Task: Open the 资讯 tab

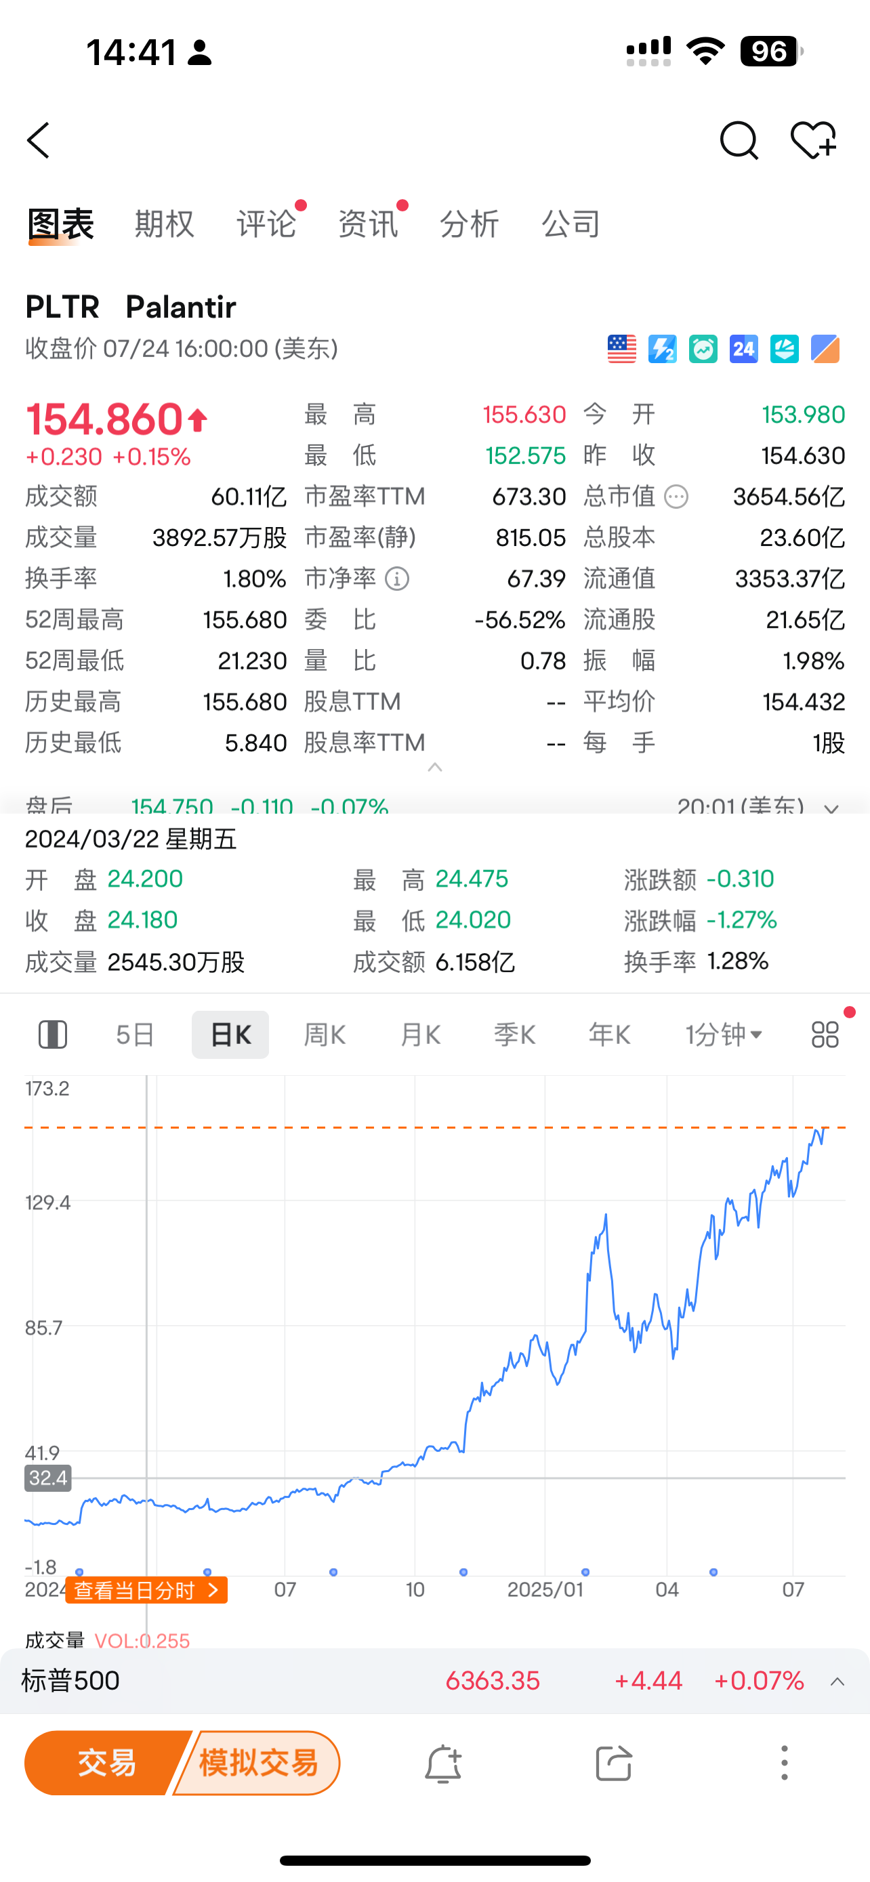Action: [x=368, y=224]
